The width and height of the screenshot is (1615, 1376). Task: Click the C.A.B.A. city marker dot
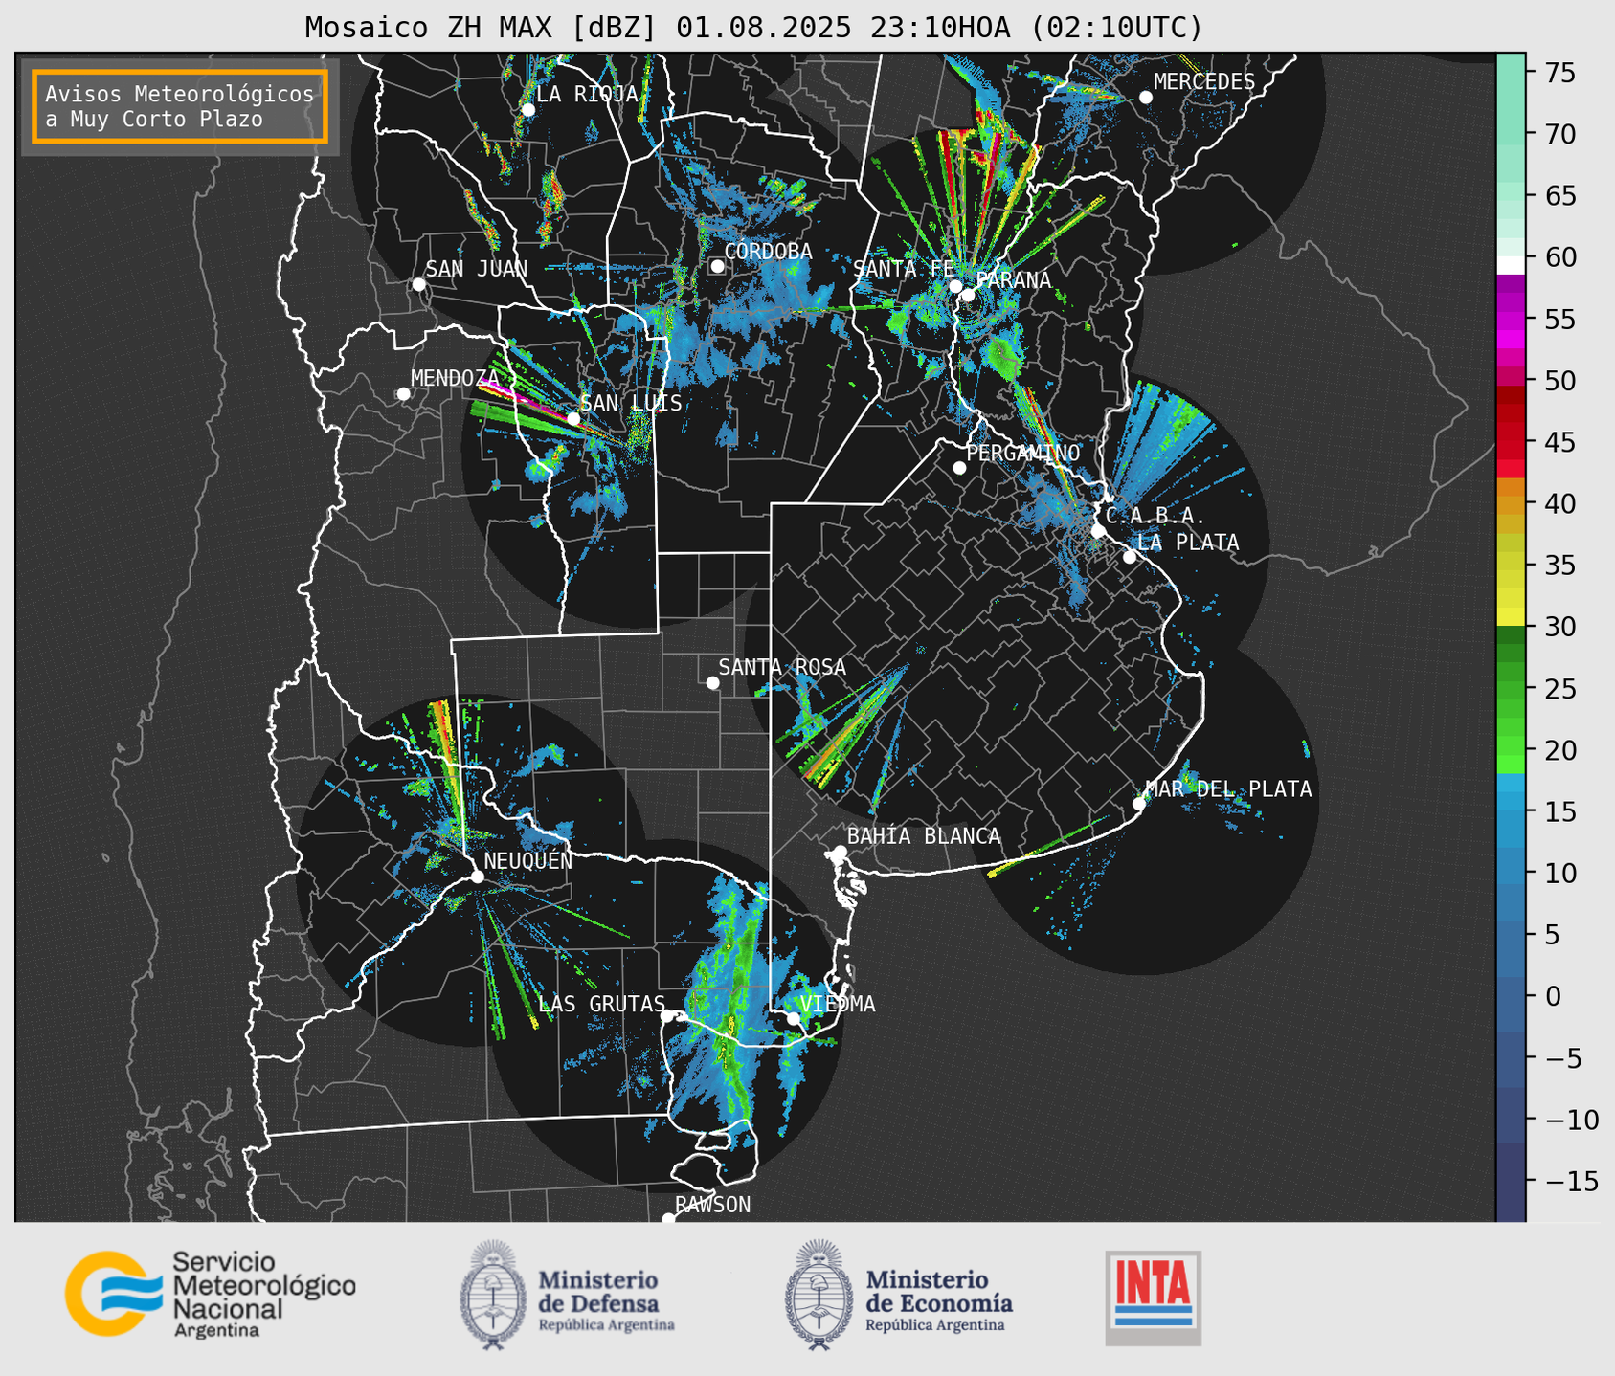click(1098, 531)
